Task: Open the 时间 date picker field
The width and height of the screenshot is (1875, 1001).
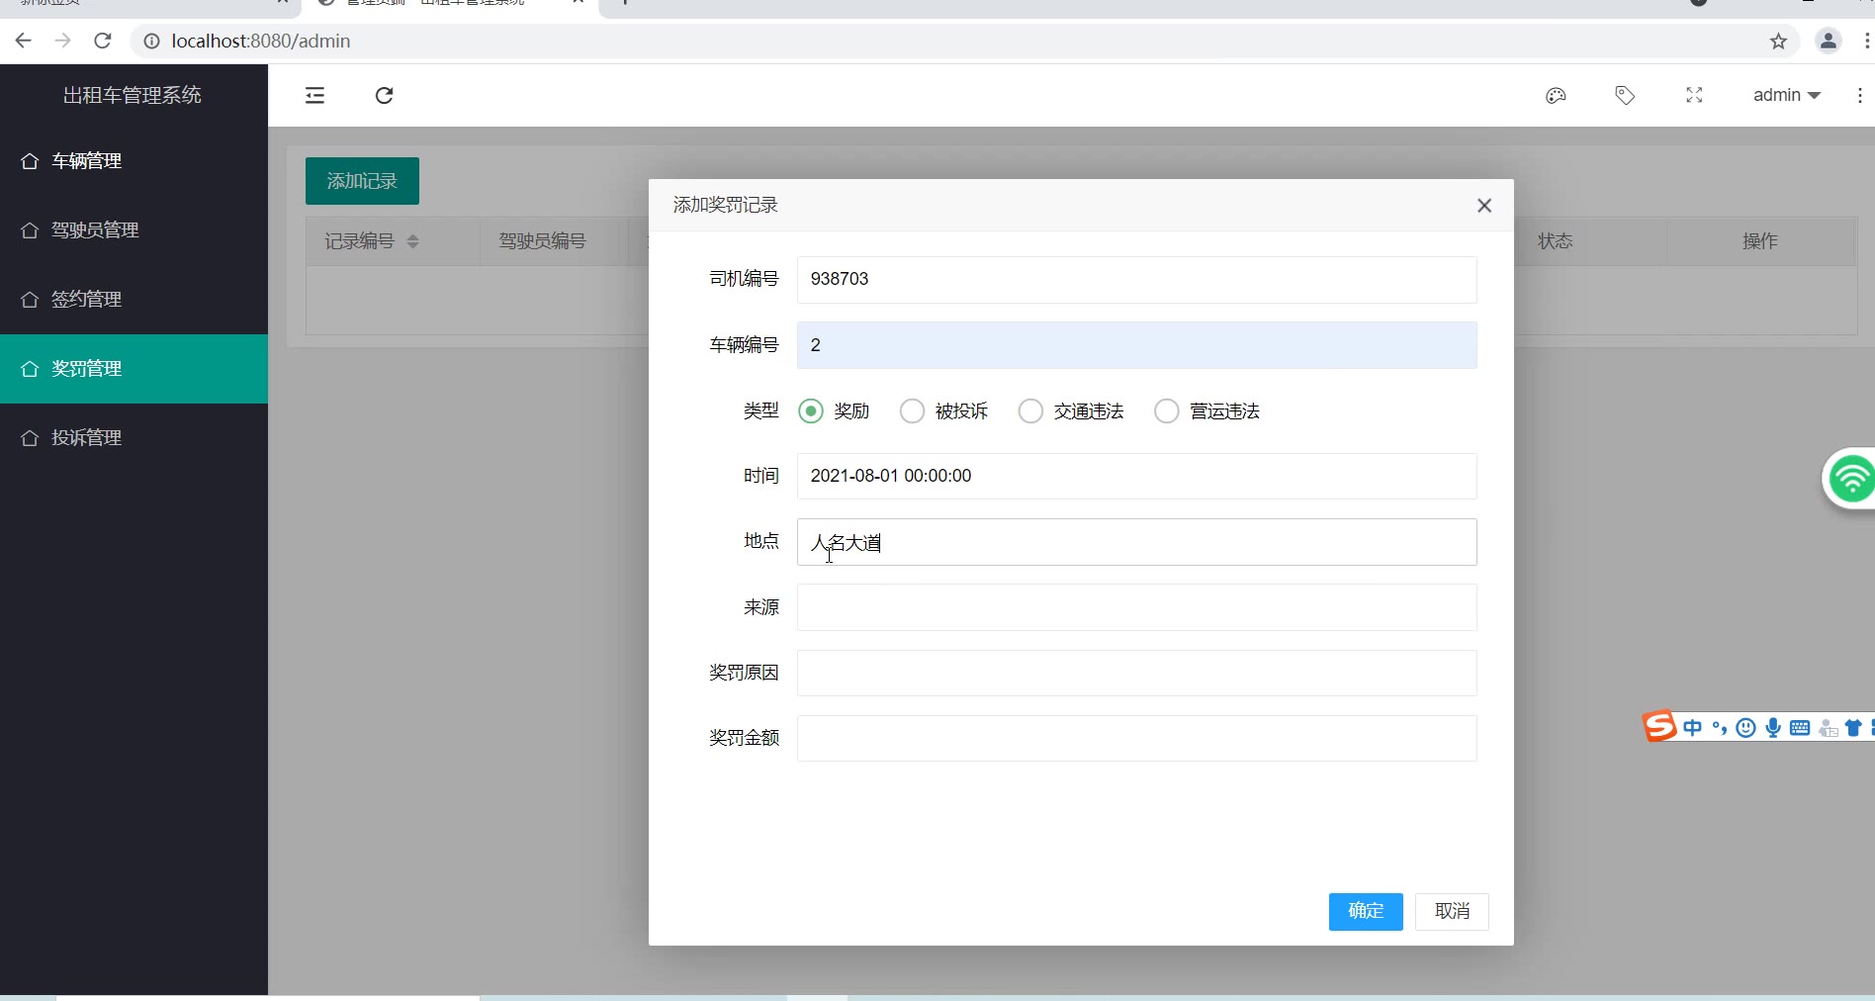Action: 1136,477
